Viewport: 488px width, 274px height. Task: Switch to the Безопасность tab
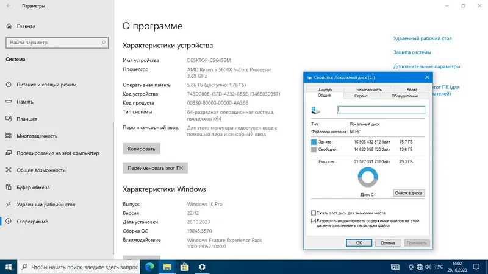click(369, 90)
